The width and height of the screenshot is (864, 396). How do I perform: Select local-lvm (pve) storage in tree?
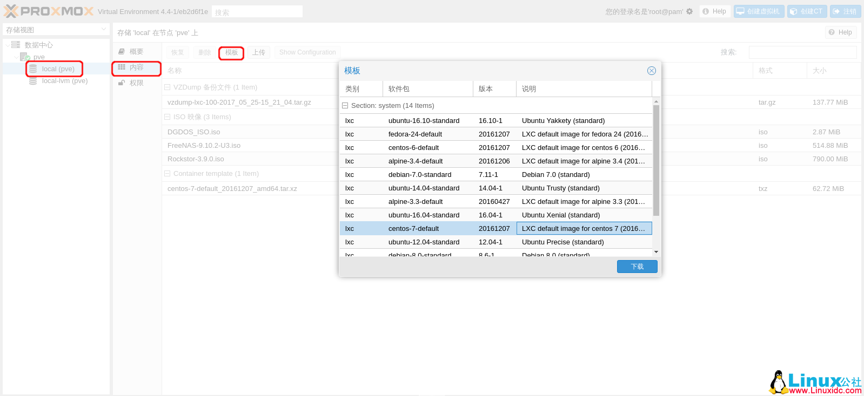click(56, 81)
